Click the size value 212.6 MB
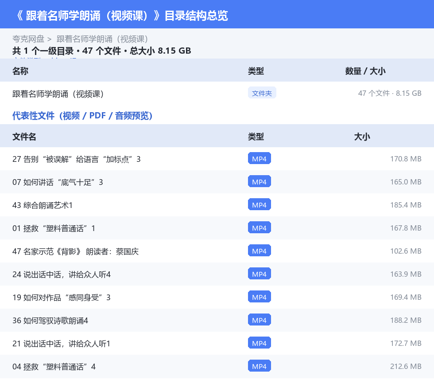Viewport: 434px width, 392px height. pos(406,366)
